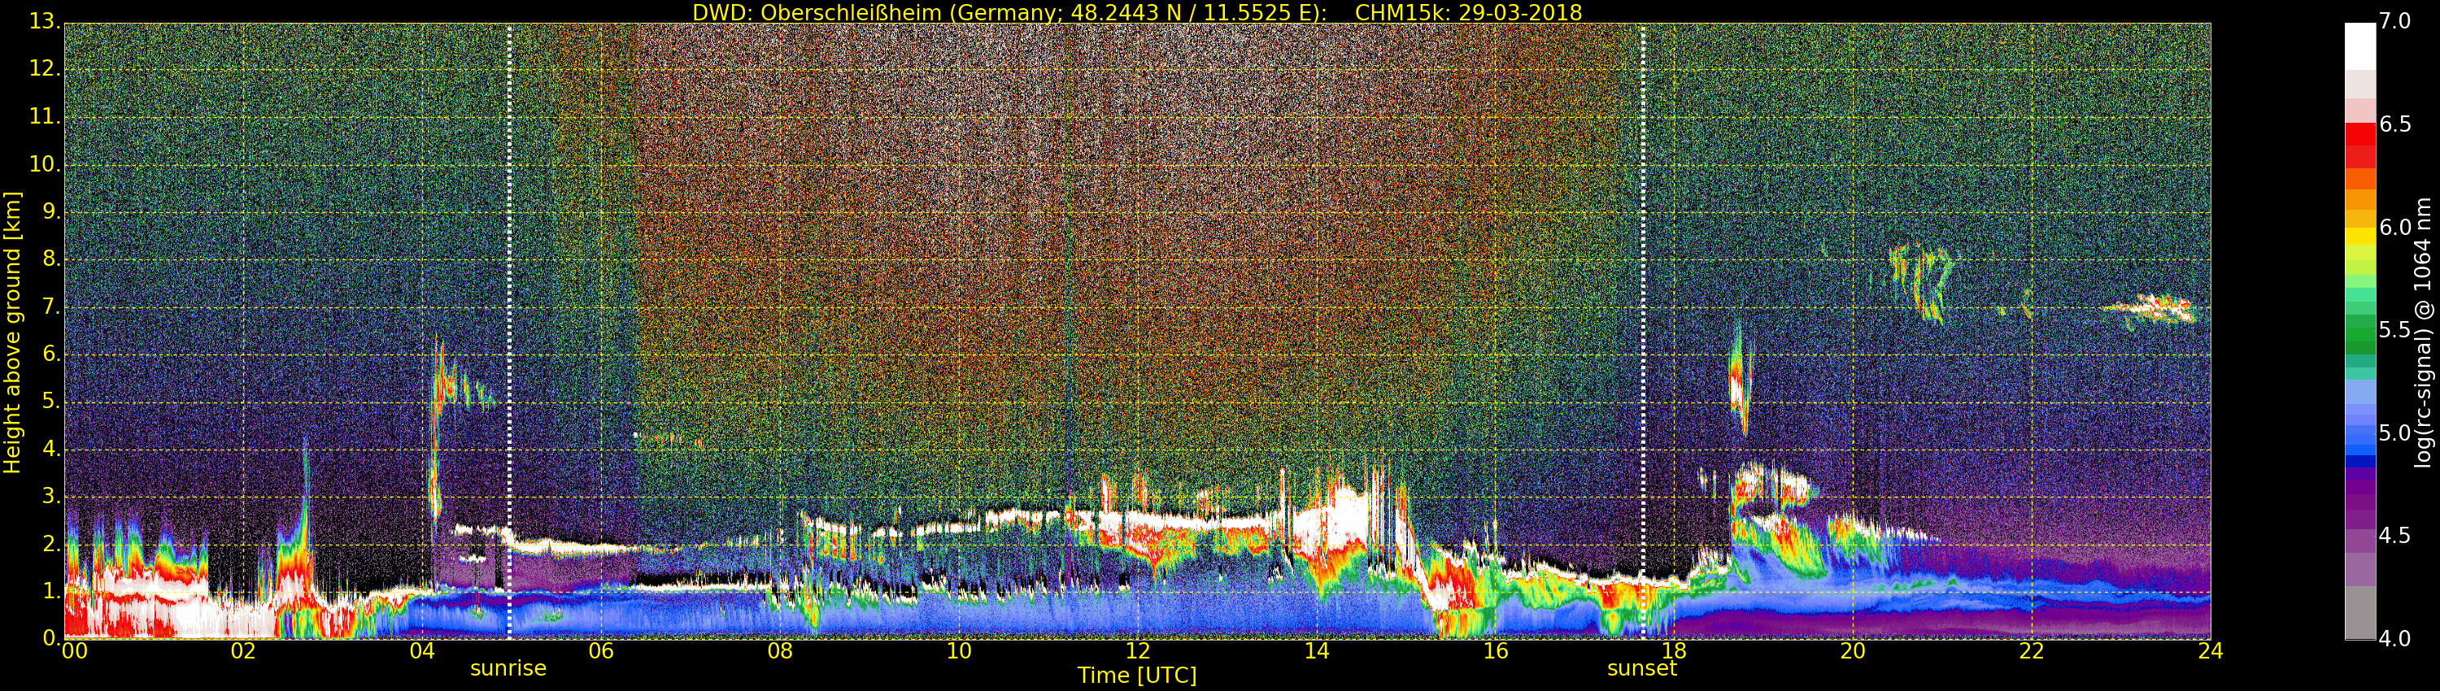Click the 'Height above ground [km]' axis label

12,332
